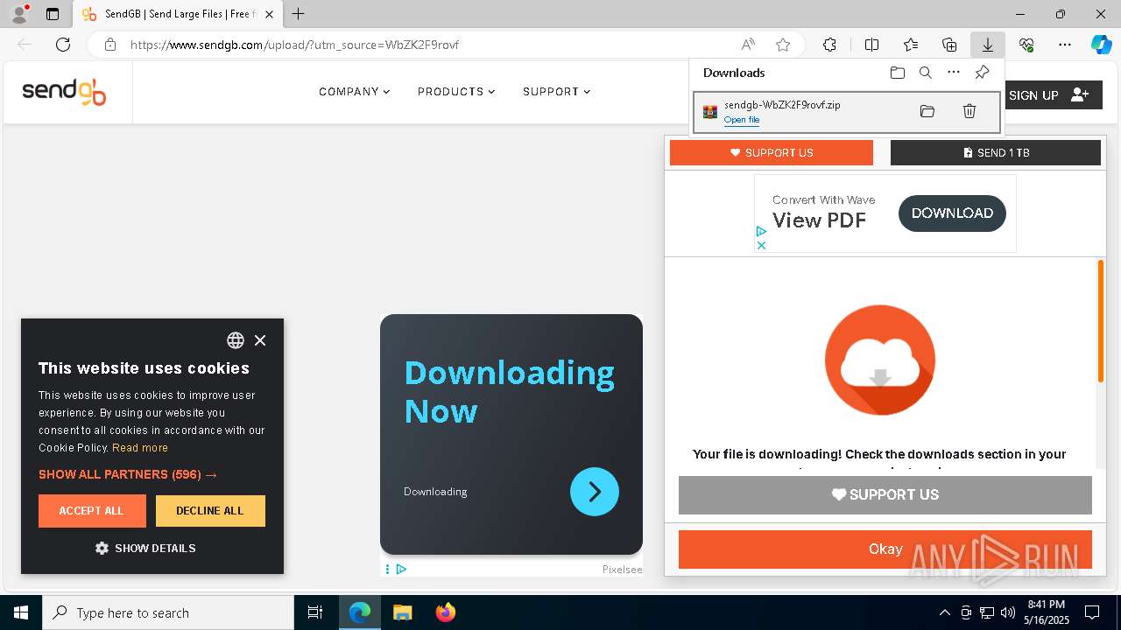Open Browser essentials heart icon

(1026, 45)
